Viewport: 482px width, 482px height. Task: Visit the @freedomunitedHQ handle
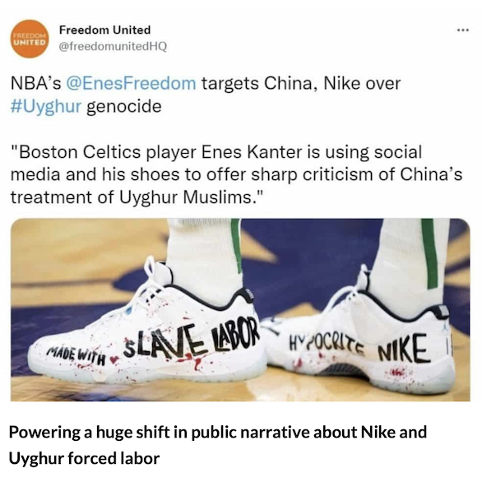coord(113,46)
